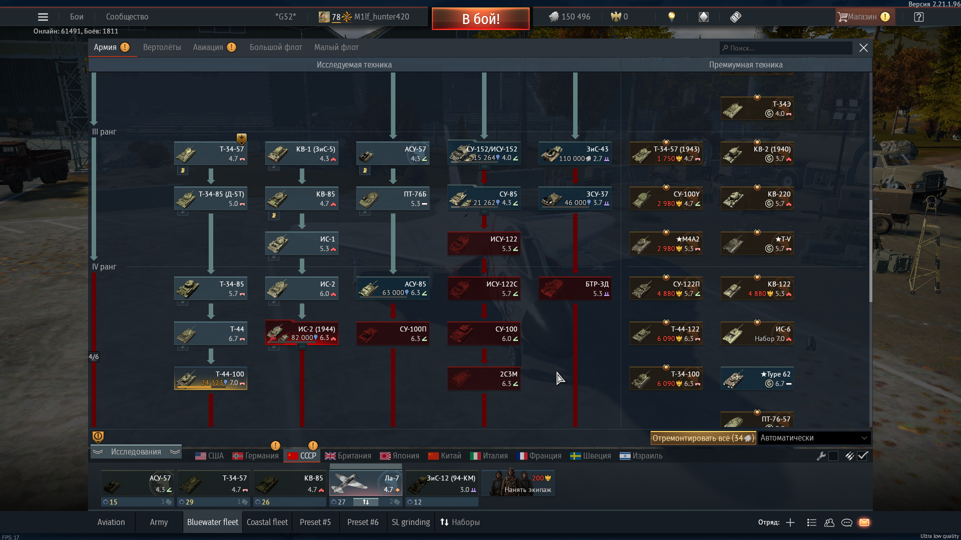Switch to the Вертолёты tab

[x=162, y=47]
